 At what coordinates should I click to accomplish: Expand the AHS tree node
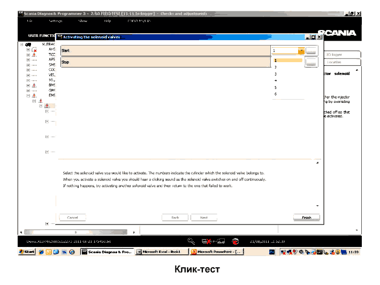[x=28, y=49]
